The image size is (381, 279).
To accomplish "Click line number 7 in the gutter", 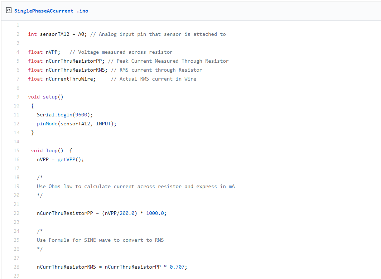I will [x=18, y=79].
